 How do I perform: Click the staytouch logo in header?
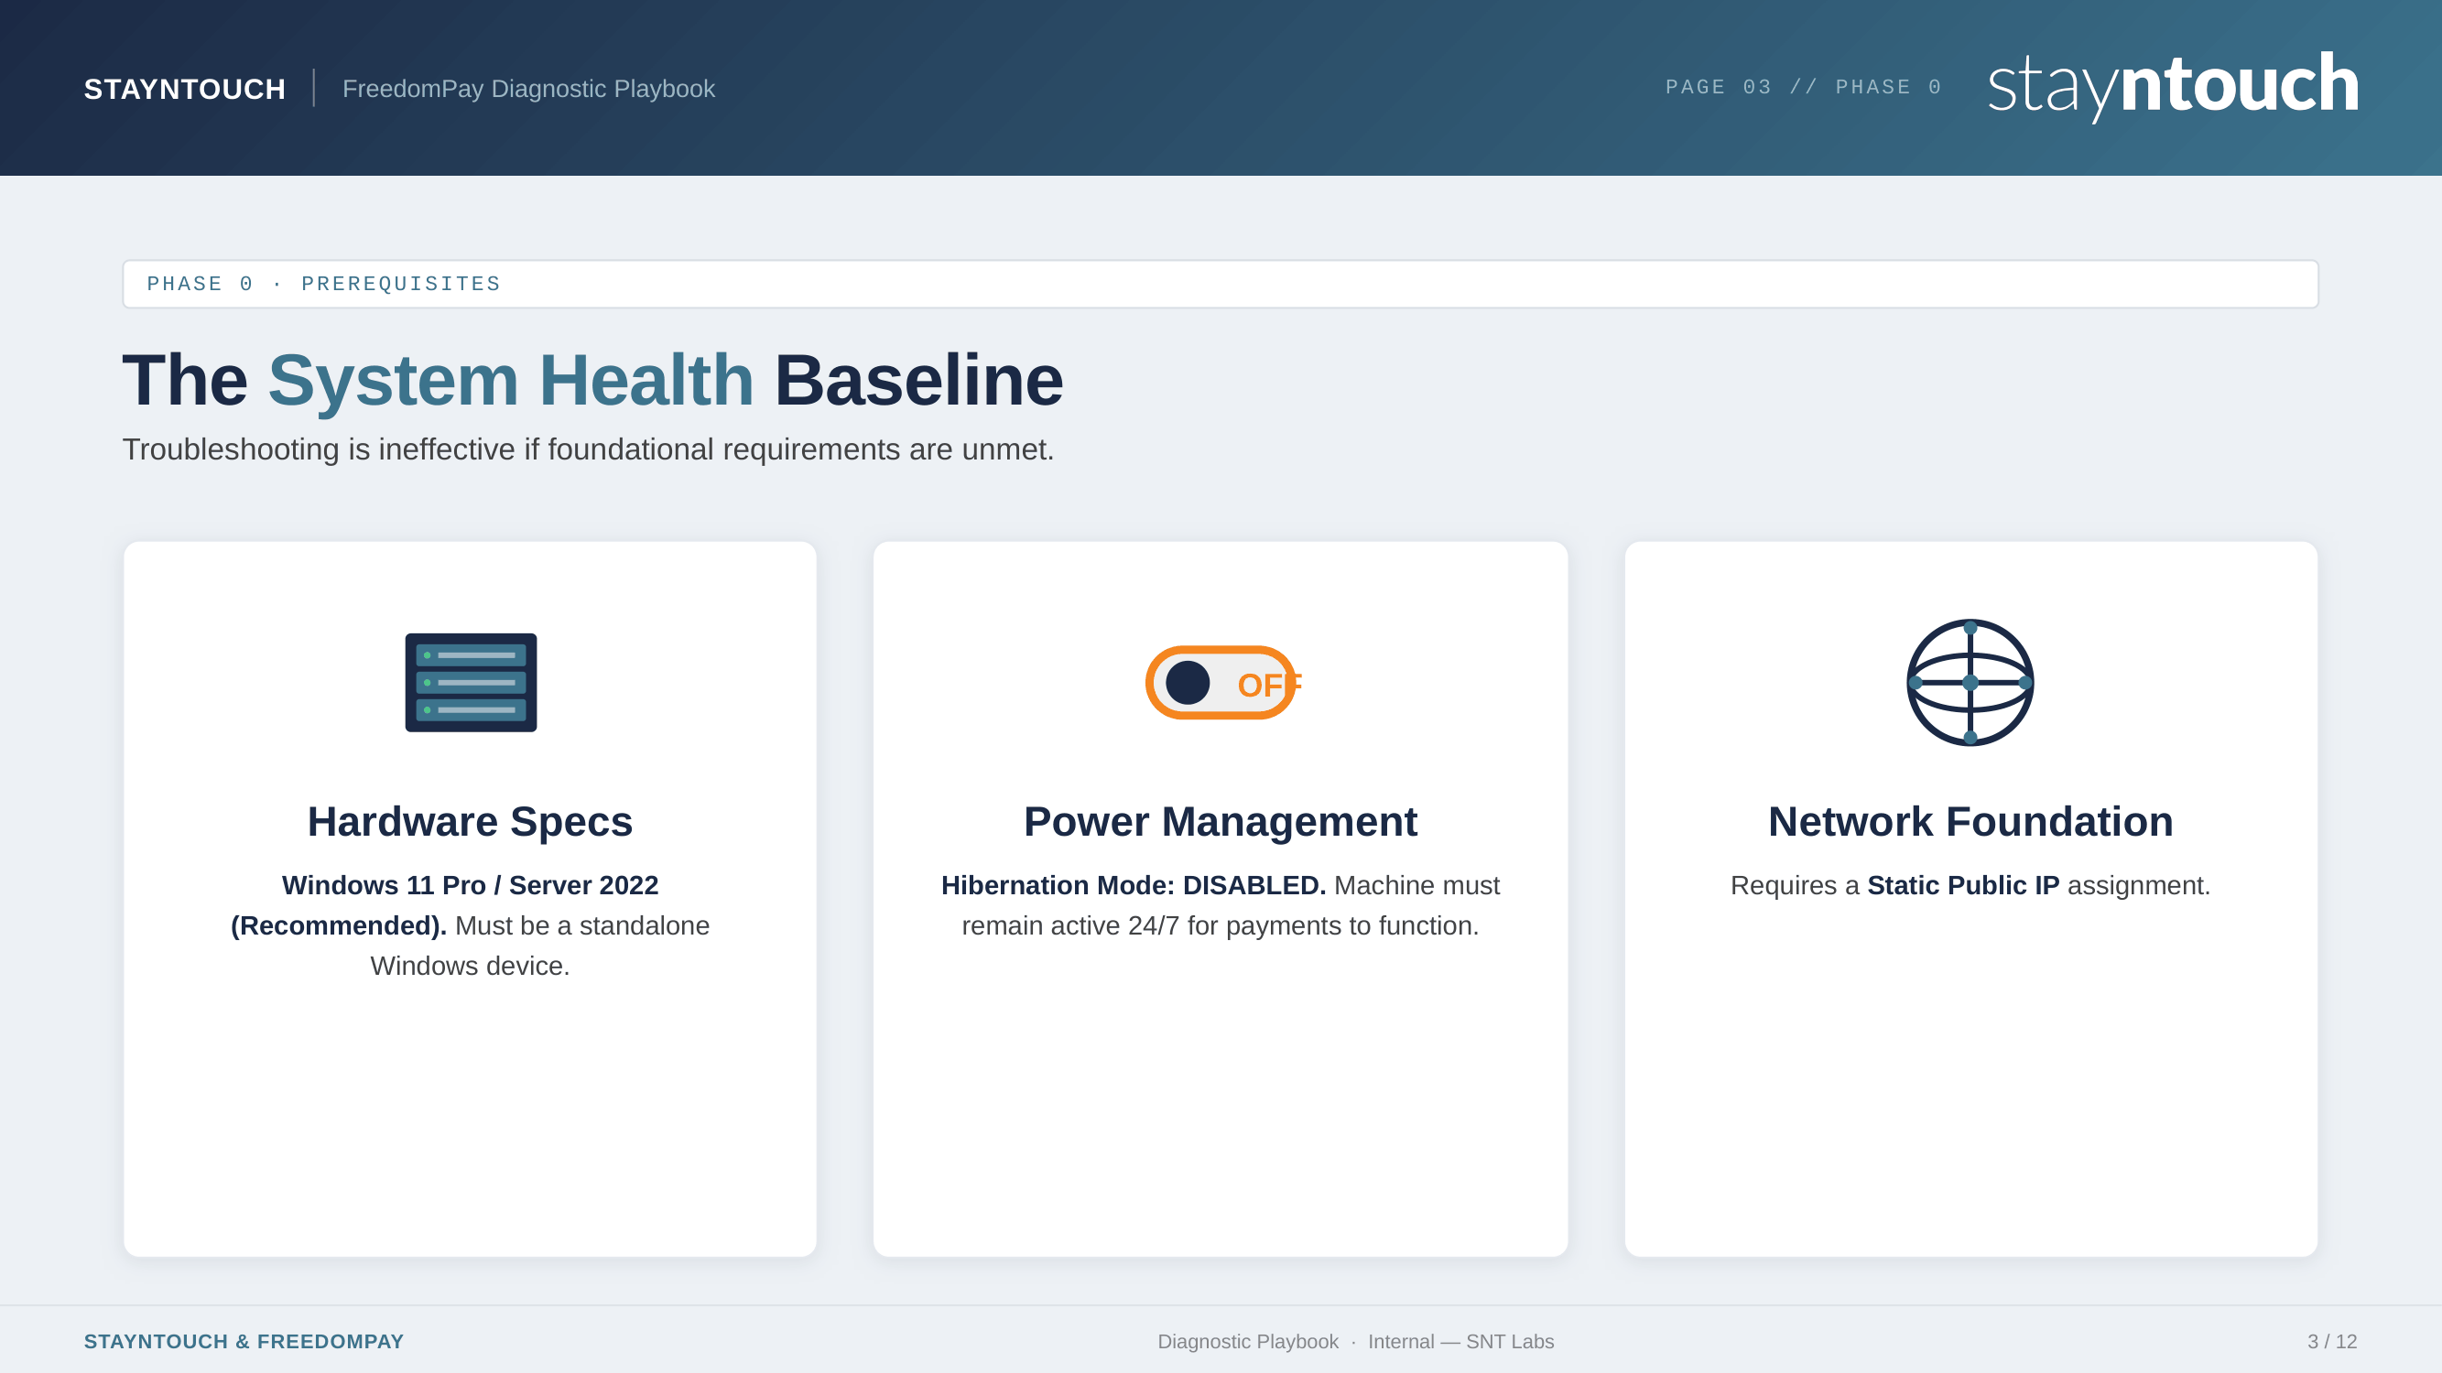coord(2172,85)
